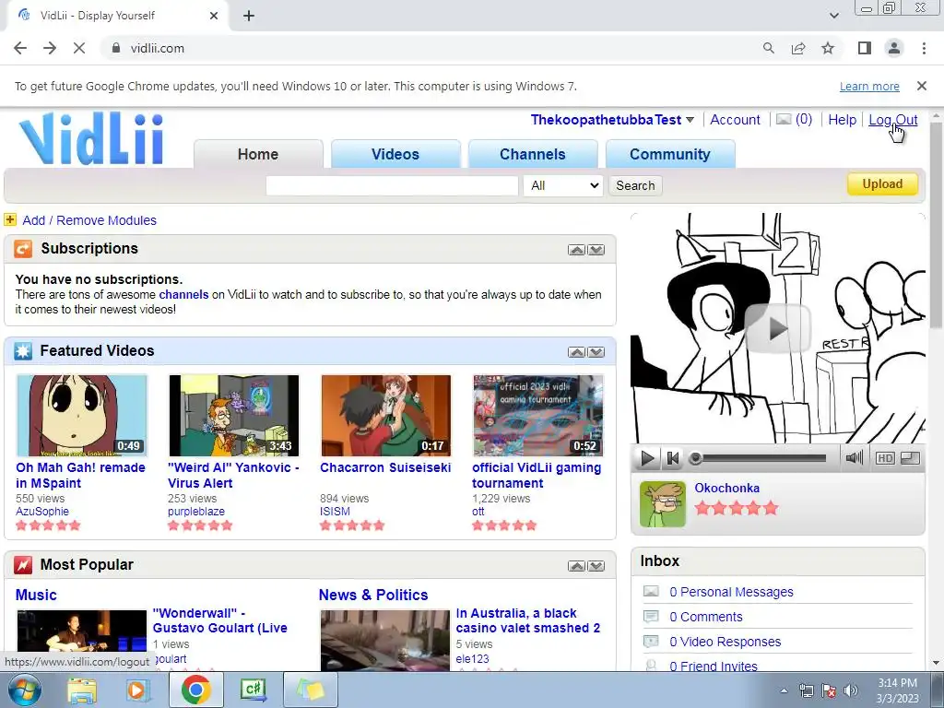
Task: Select the VidLii - Display Yourself browser tab
Action: pos(117,17)
